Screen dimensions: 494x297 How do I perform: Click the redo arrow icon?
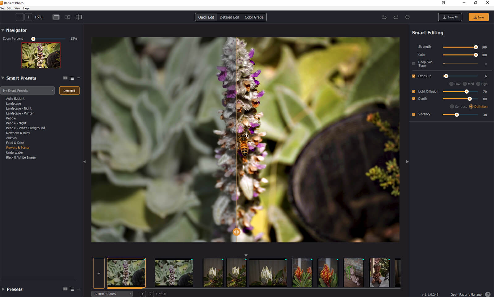396,17
